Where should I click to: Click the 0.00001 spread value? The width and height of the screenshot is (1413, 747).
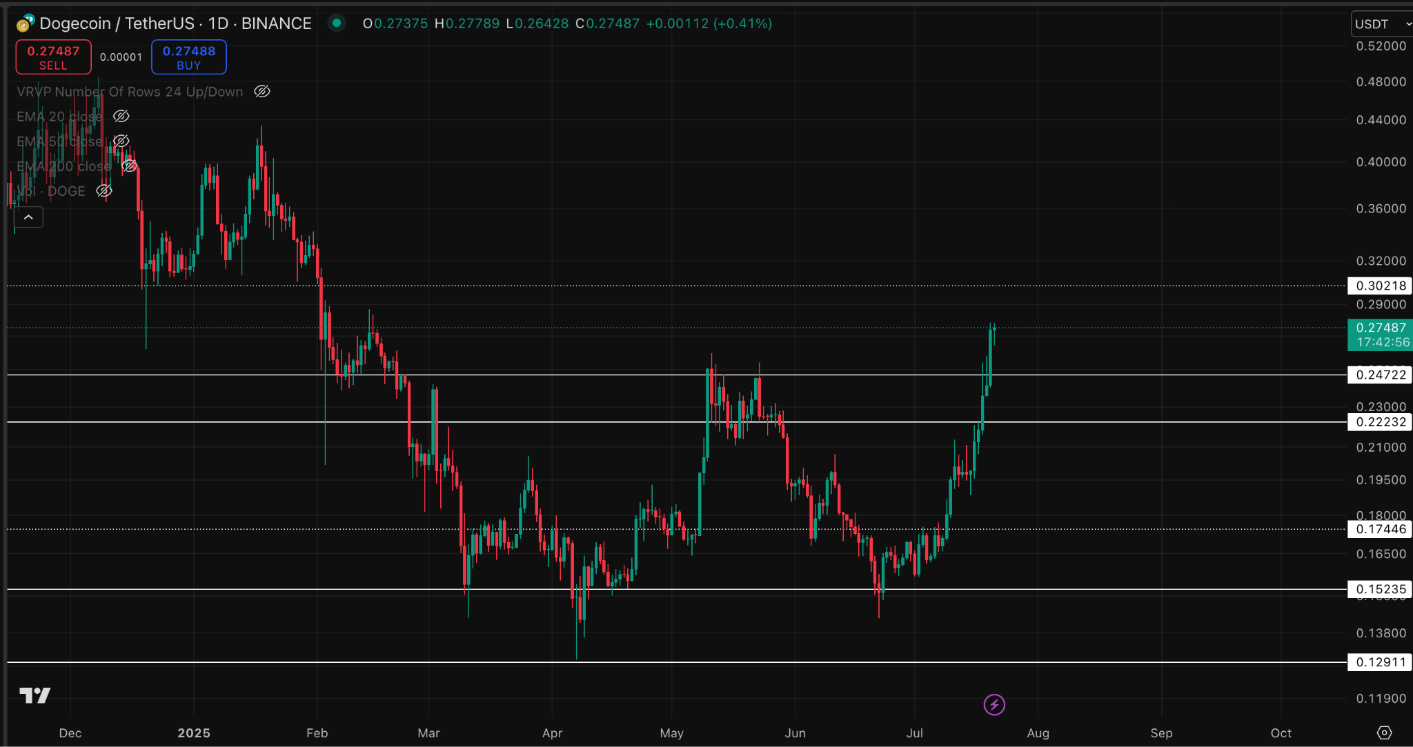121,57
